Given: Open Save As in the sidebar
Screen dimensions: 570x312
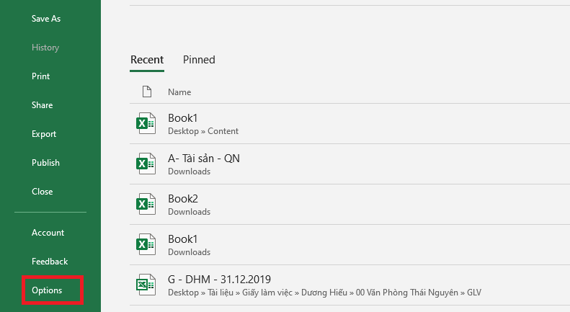Looking at the screenshot, I should [x=46, y=19].
